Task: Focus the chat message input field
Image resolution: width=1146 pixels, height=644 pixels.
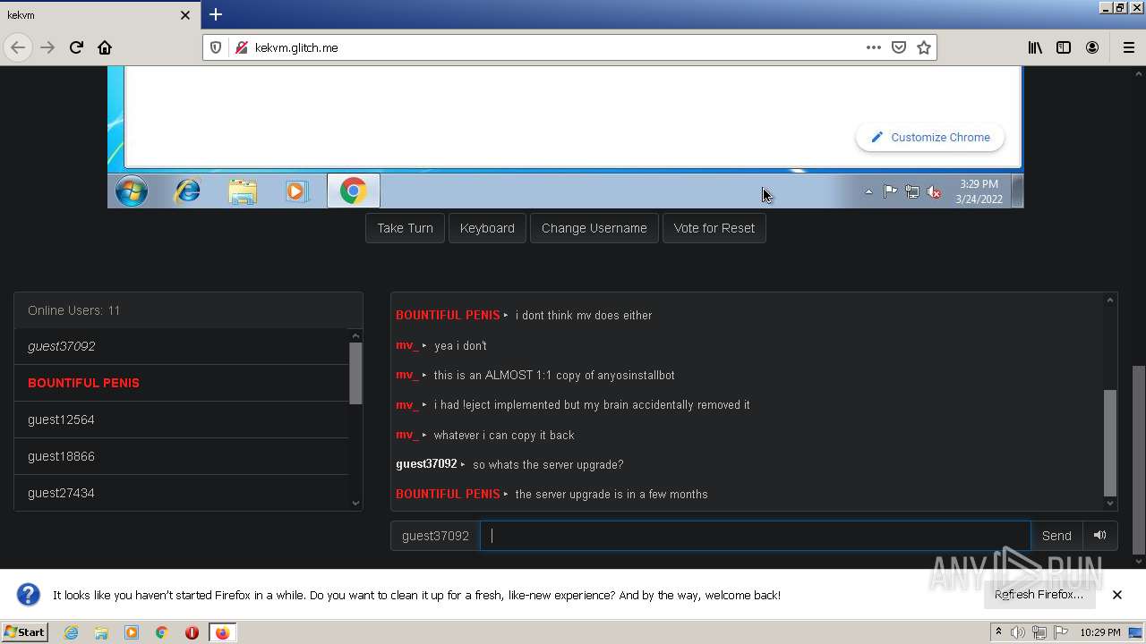Action: [x=755, y=536]
